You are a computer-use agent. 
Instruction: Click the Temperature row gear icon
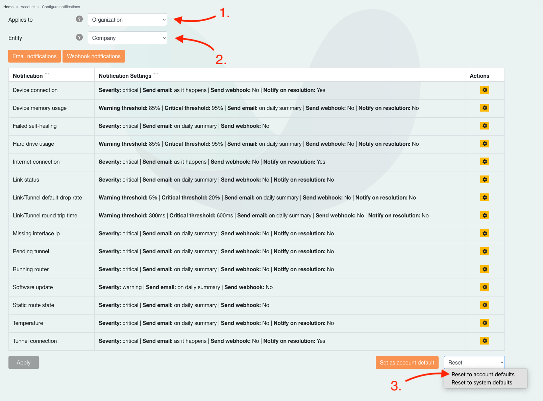point(485,323)
